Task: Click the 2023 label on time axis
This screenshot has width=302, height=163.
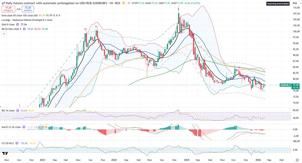Action: pyautogui.click(x=42, y=160)
